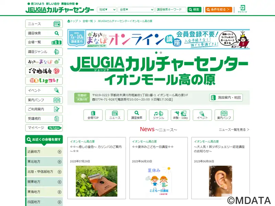
Task: Select the second banner carousel dot
Action: point(161,53)
